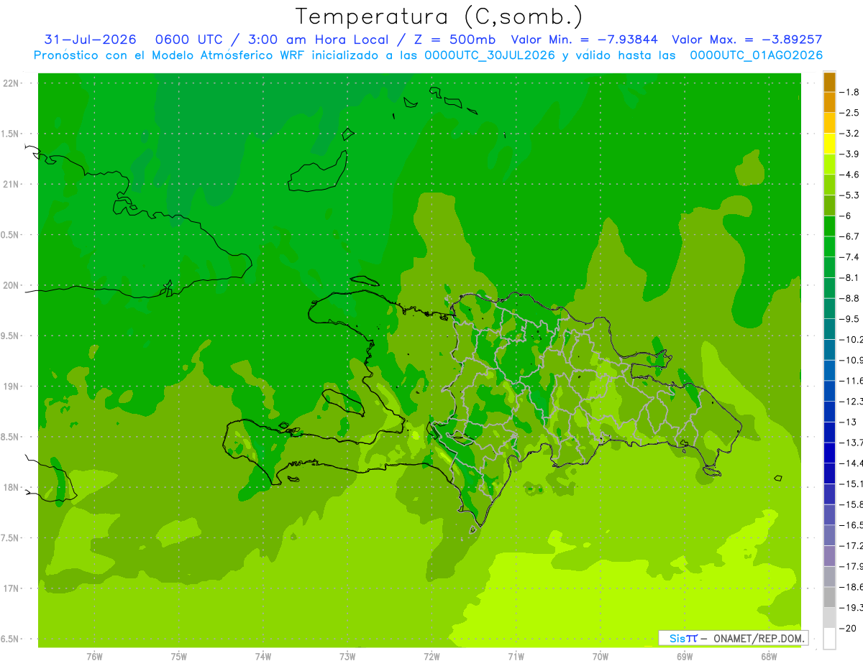
Task: Click the 'Valor Min. = -7.93844' readout
Action: click(x=584, y=40)
